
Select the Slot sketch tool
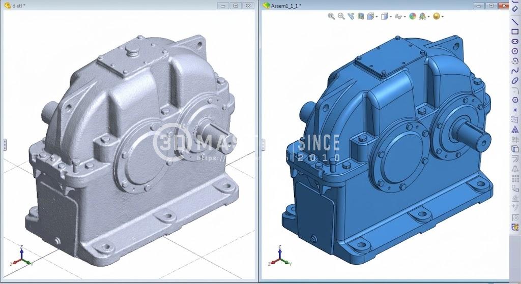coord(515,42)
